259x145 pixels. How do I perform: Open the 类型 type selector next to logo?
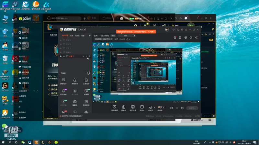pos(82,29)
